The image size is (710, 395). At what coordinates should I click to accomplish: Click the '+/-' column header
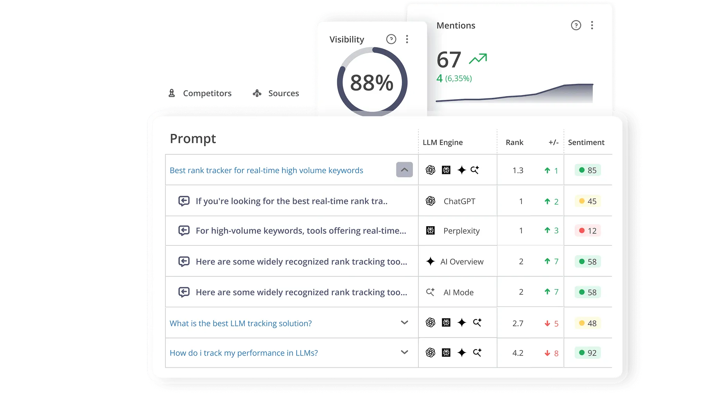(553, 143)
